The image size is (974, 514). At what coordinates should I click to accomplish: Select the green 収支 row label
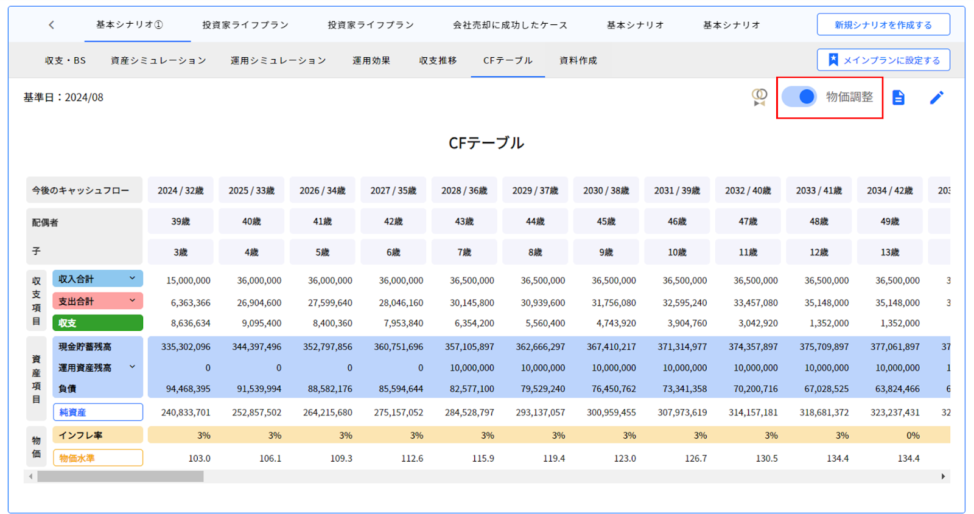(x=97, y=323)
